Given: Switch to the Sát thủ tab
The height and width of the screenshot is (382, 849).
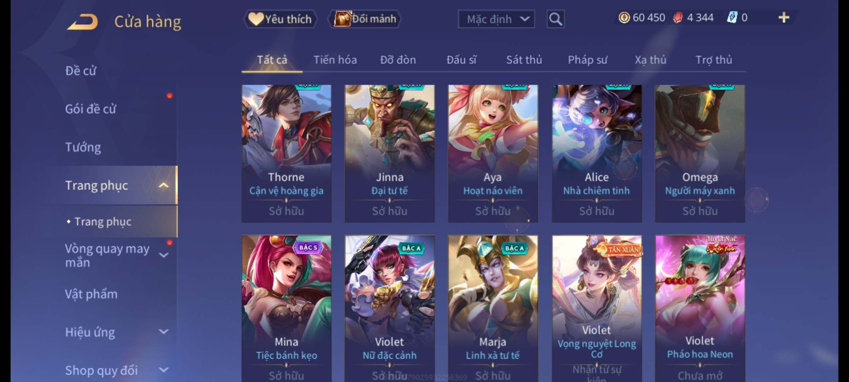Looking at the screenshot, I should (x=524, y=60).
